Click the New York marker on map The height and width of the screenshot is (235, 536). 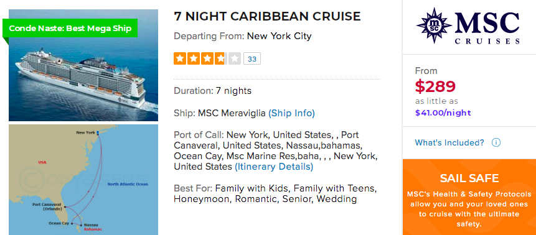click(97, 132)
